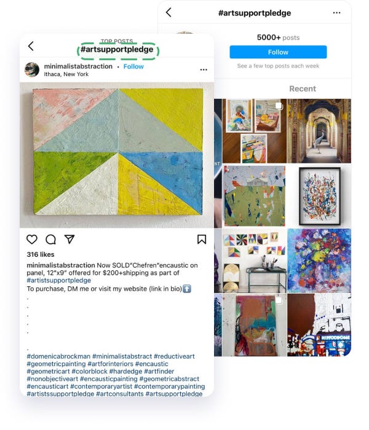Save the post with bookmark icon

202,240
